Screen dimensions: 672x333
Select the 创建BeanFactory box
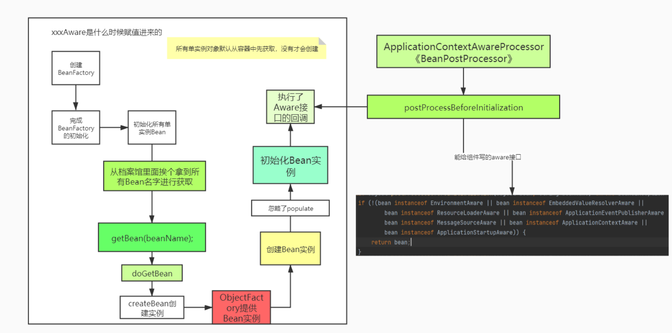pos(76,68)
